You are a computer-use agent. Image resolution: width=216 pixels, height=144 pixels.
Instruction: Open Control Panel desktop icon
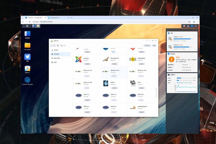(x=27, y=34)
